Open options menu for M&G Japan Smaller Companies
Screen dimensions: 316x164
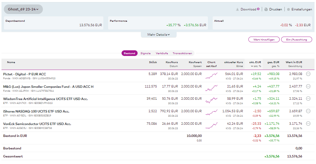pyautogui.click(x=308, y=87)
